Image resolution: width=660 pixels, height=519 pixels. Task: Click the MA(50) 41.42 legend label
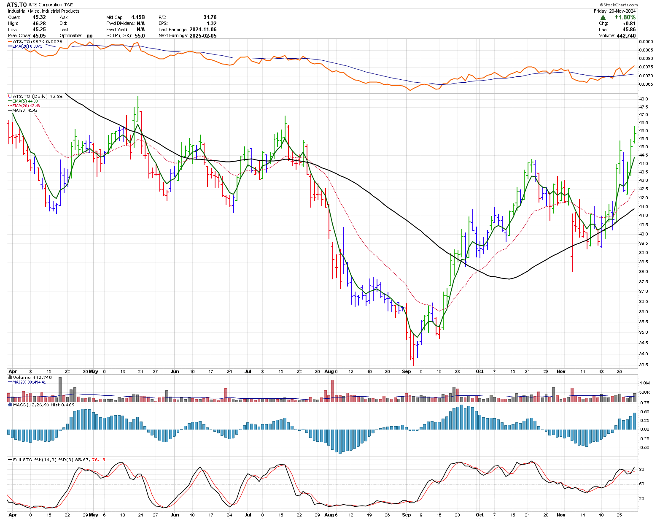click(x=25, y=111)
